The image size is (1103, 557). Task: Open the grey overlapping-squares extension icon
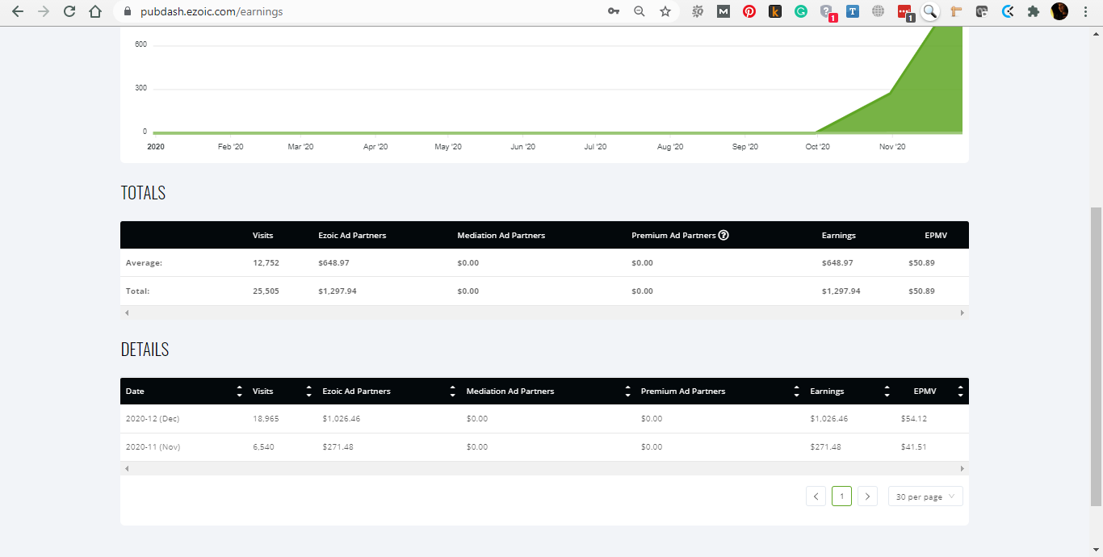point(982,12)
